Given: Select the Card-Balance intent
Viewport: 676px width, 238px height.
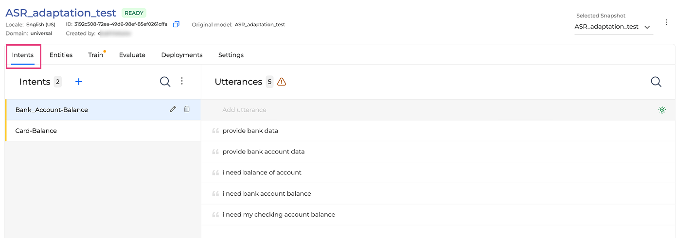Looking at the screenshot, I should pyautogui.click(x=36, y=131).
